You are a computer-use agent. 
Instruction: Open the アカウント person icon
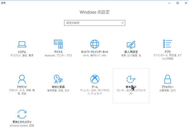(x=22, y=79)
